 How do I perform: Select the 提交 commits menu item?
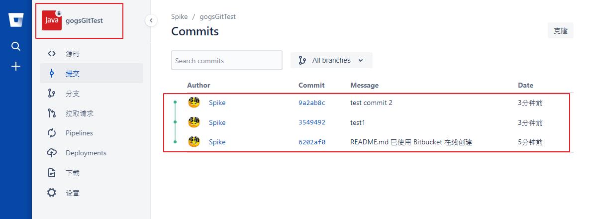tap(92, 73)
